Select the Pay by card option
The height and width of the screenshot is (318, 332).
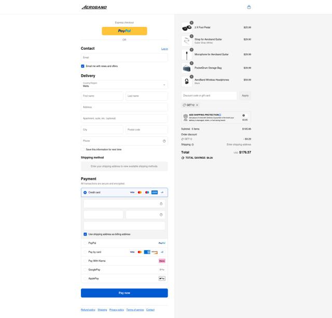pos(85,252)
